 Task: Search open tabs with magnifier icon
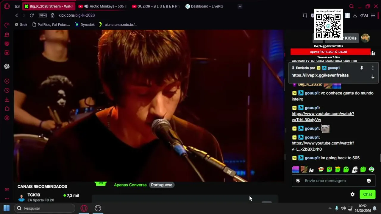coord(352,6)
